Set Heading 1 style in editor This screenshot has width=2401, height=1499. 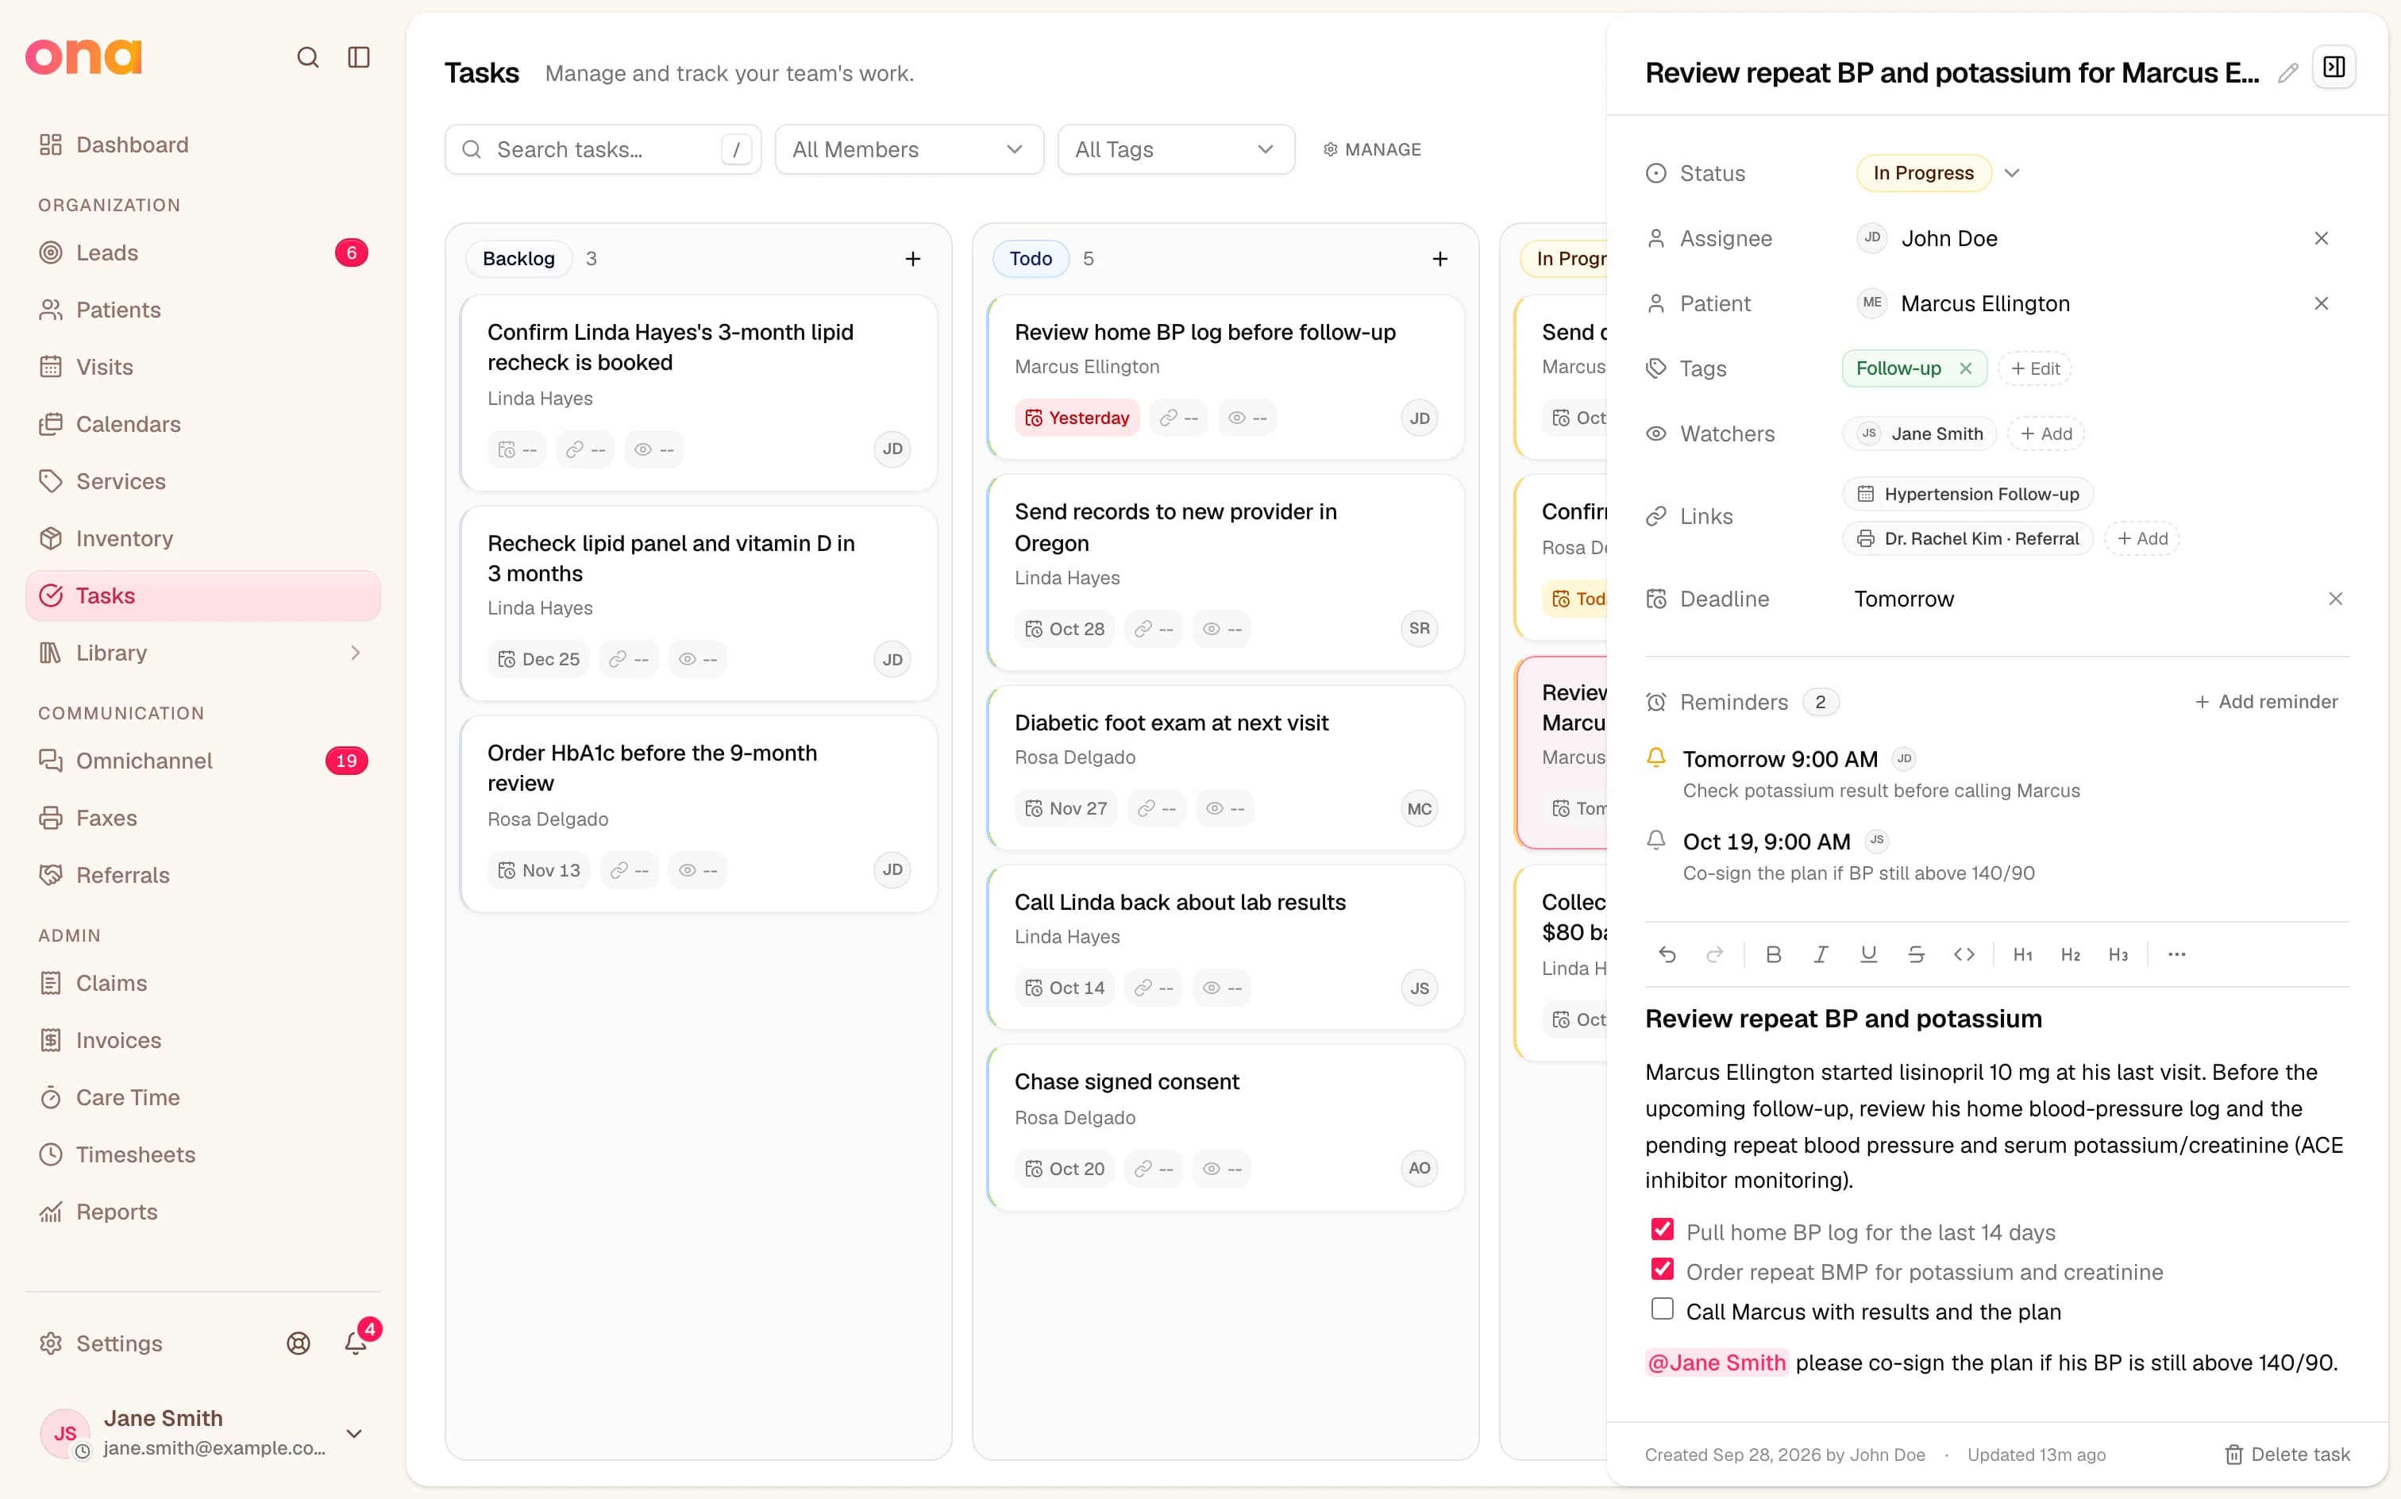point(2022,954)
